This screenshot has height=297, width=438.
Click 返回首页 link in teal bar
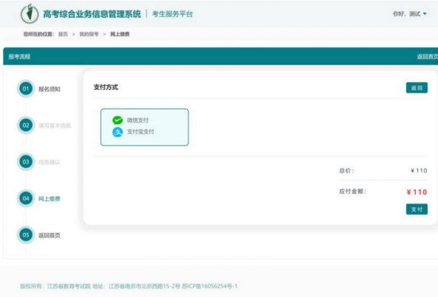(x=427, y=56)
